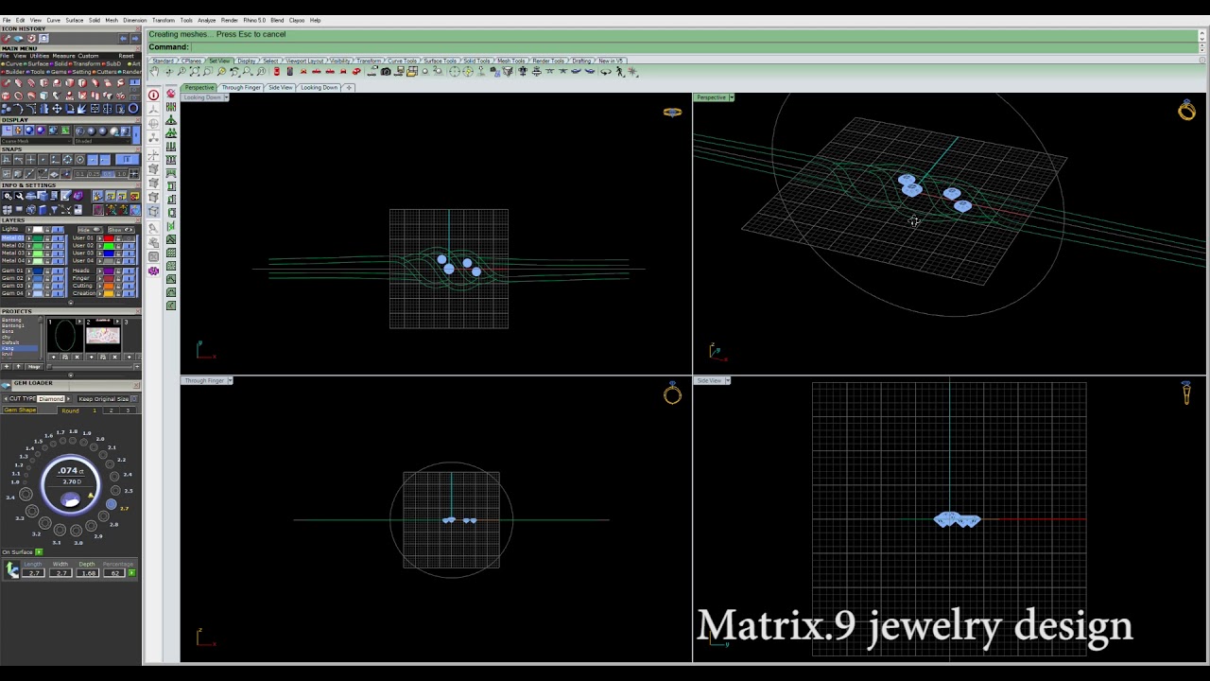Image resolution: width=1210 pixels, height=681 pixels.
Task: Click the funnel filter icon in Info & Settings
Action: [54, 209]
